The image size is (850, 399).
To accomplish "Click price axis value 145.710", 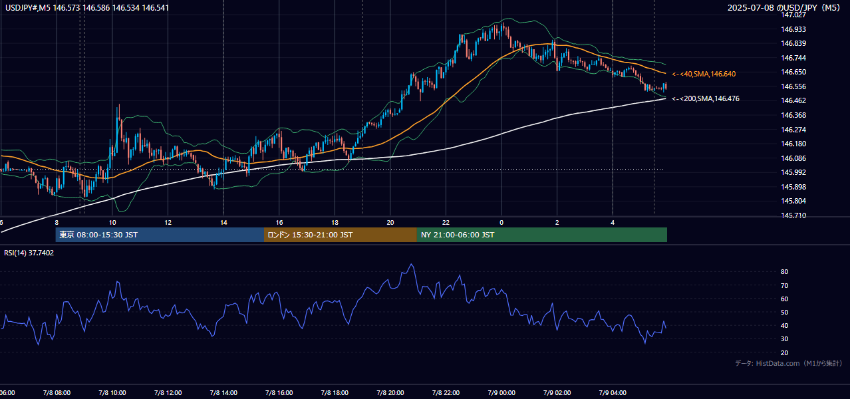I will click(x=794, y=215).
